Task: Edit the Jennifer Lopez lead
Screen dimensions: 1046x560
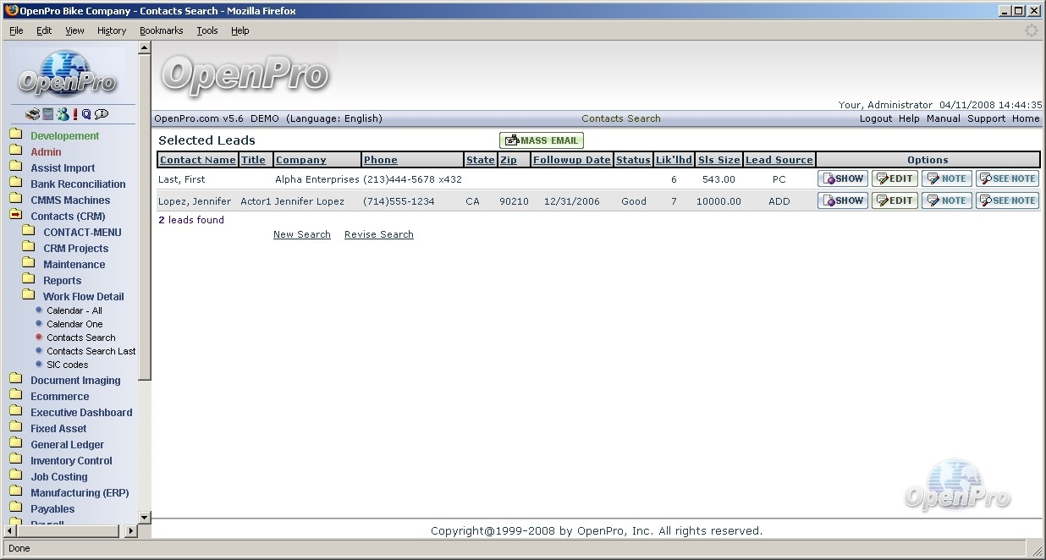Action: point(895,200)
